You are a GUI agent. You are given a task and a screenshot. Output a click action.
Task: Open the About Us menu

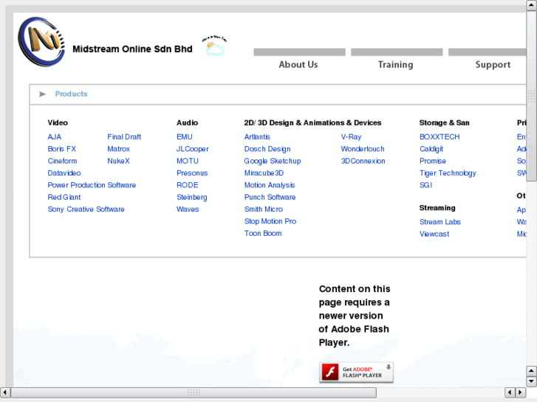[298, 65]
